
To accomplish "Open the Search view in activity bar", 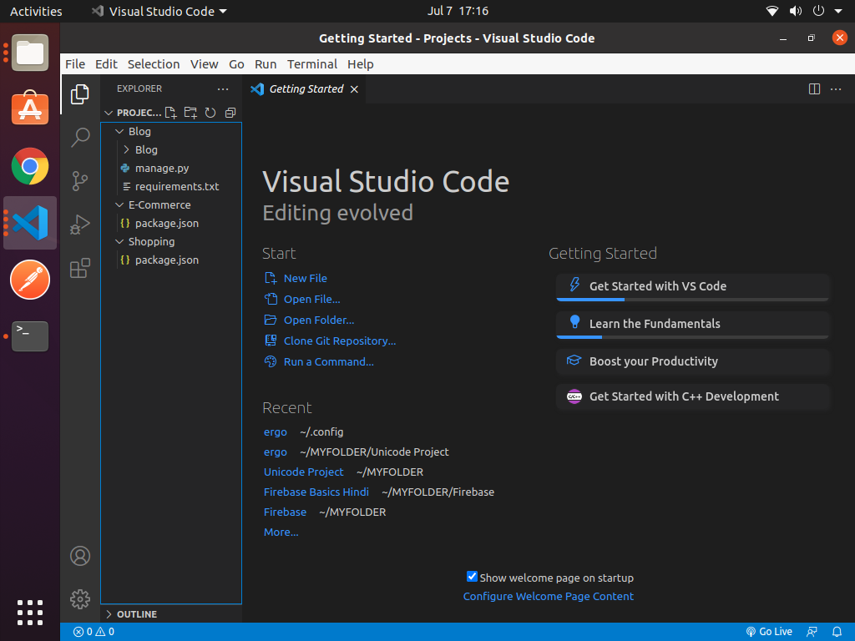I will [x=80, y=138].
